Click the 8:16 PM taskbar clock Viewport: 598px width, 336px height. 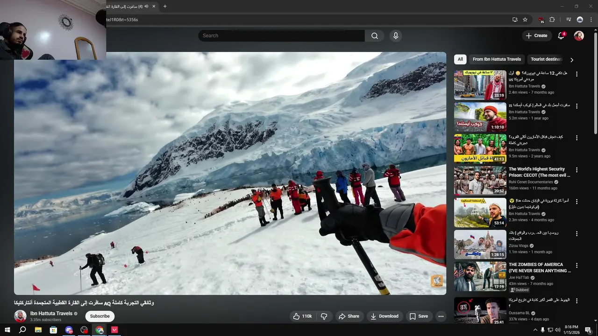[571, 330]
